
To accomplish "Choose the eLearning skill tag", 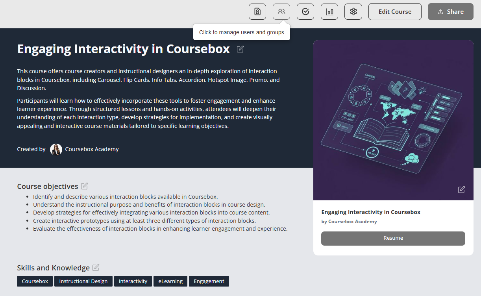I will click(170, 281).
